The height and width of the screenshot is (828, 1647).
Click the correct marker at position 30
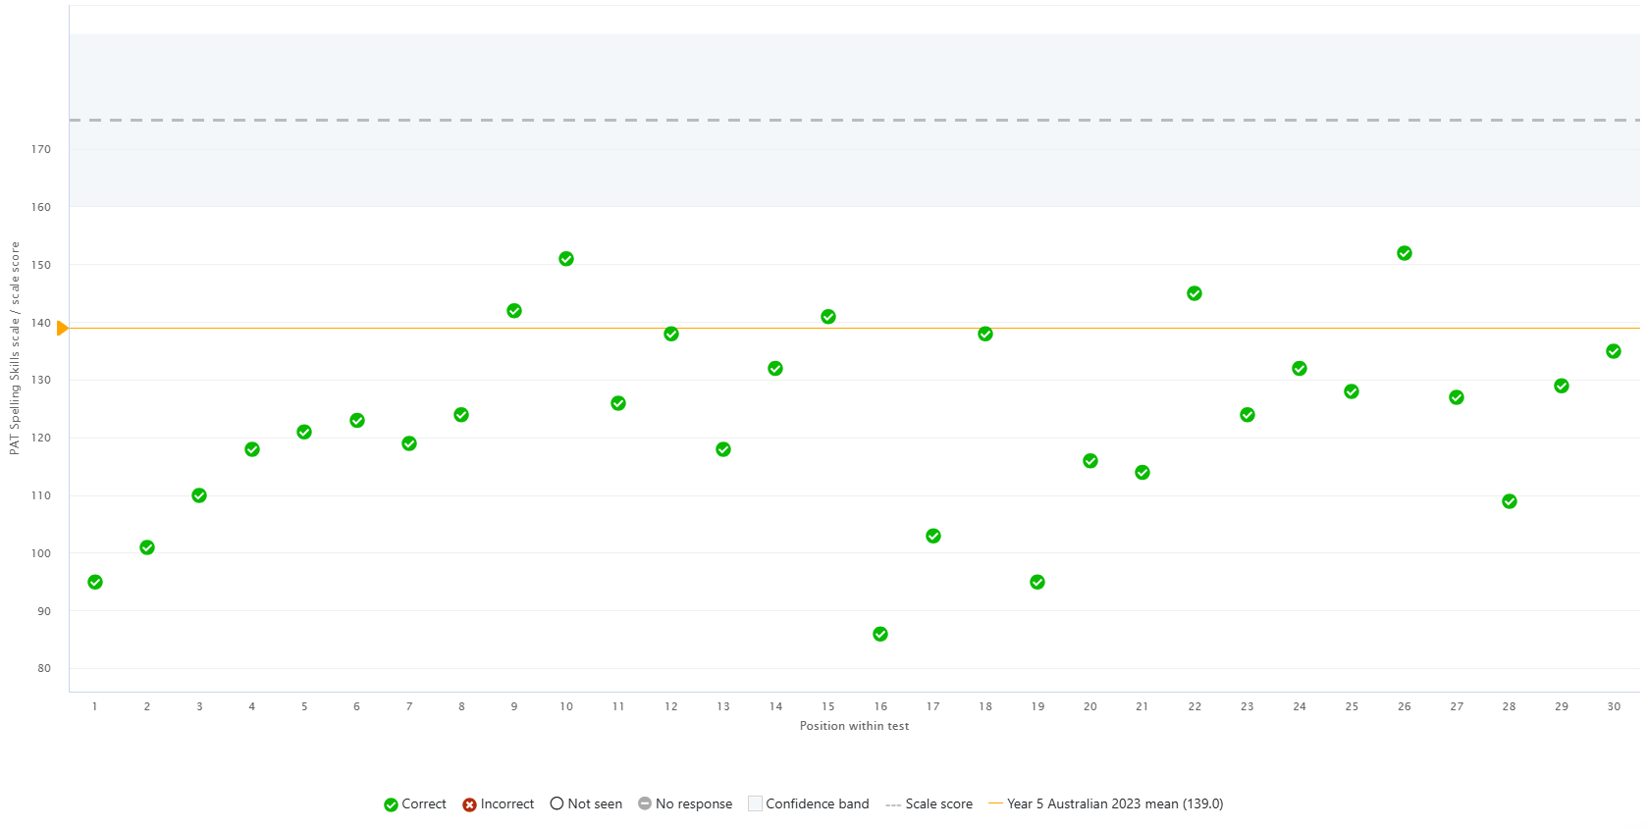coord(1614,351)
